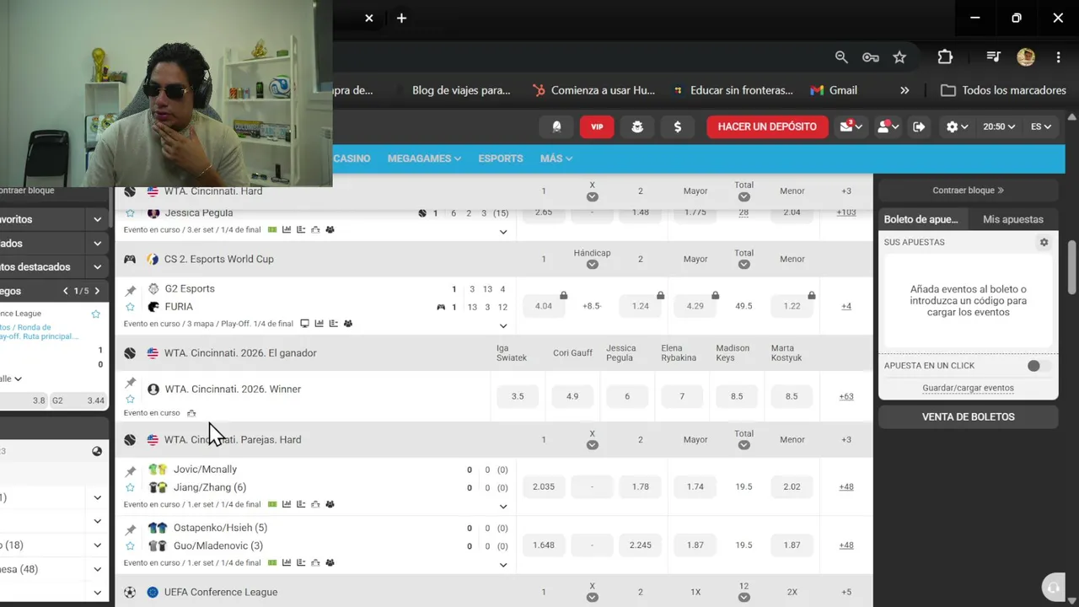Open the Total dropdown in CS 2 header

743,264
